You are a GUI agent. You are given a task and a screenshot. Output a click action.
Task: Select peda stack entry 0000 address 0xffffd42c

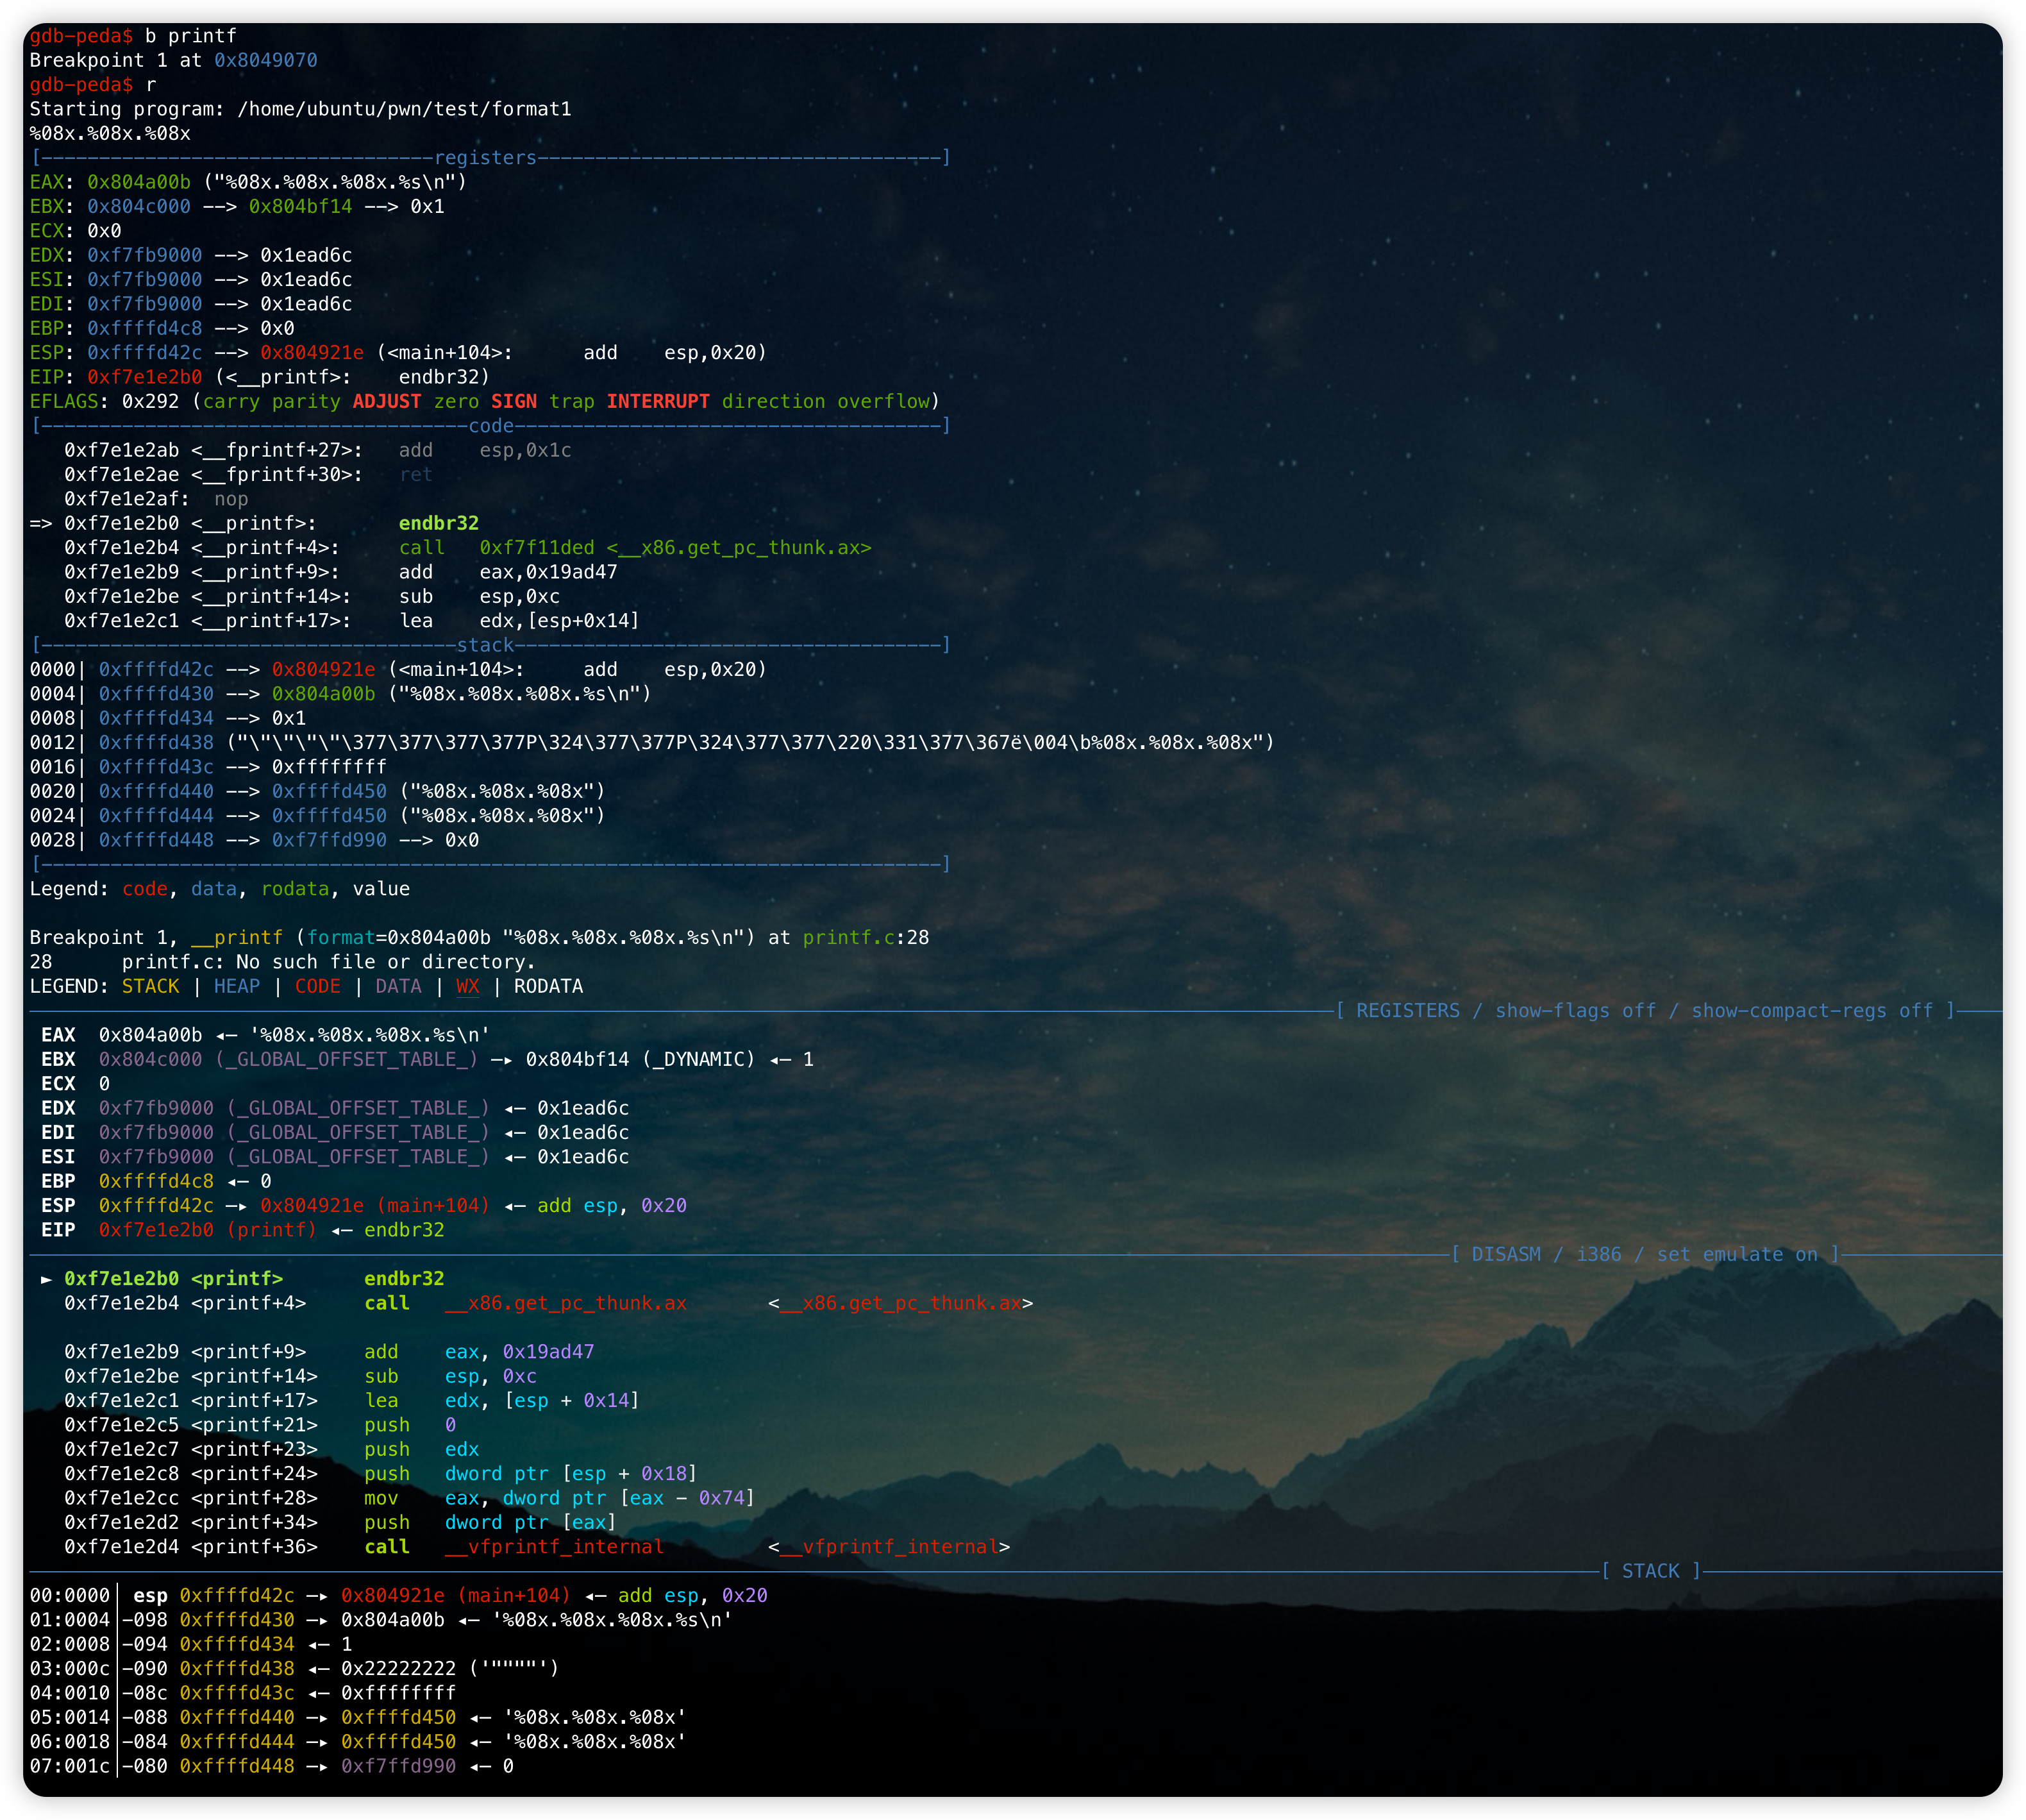coord(156,670)
